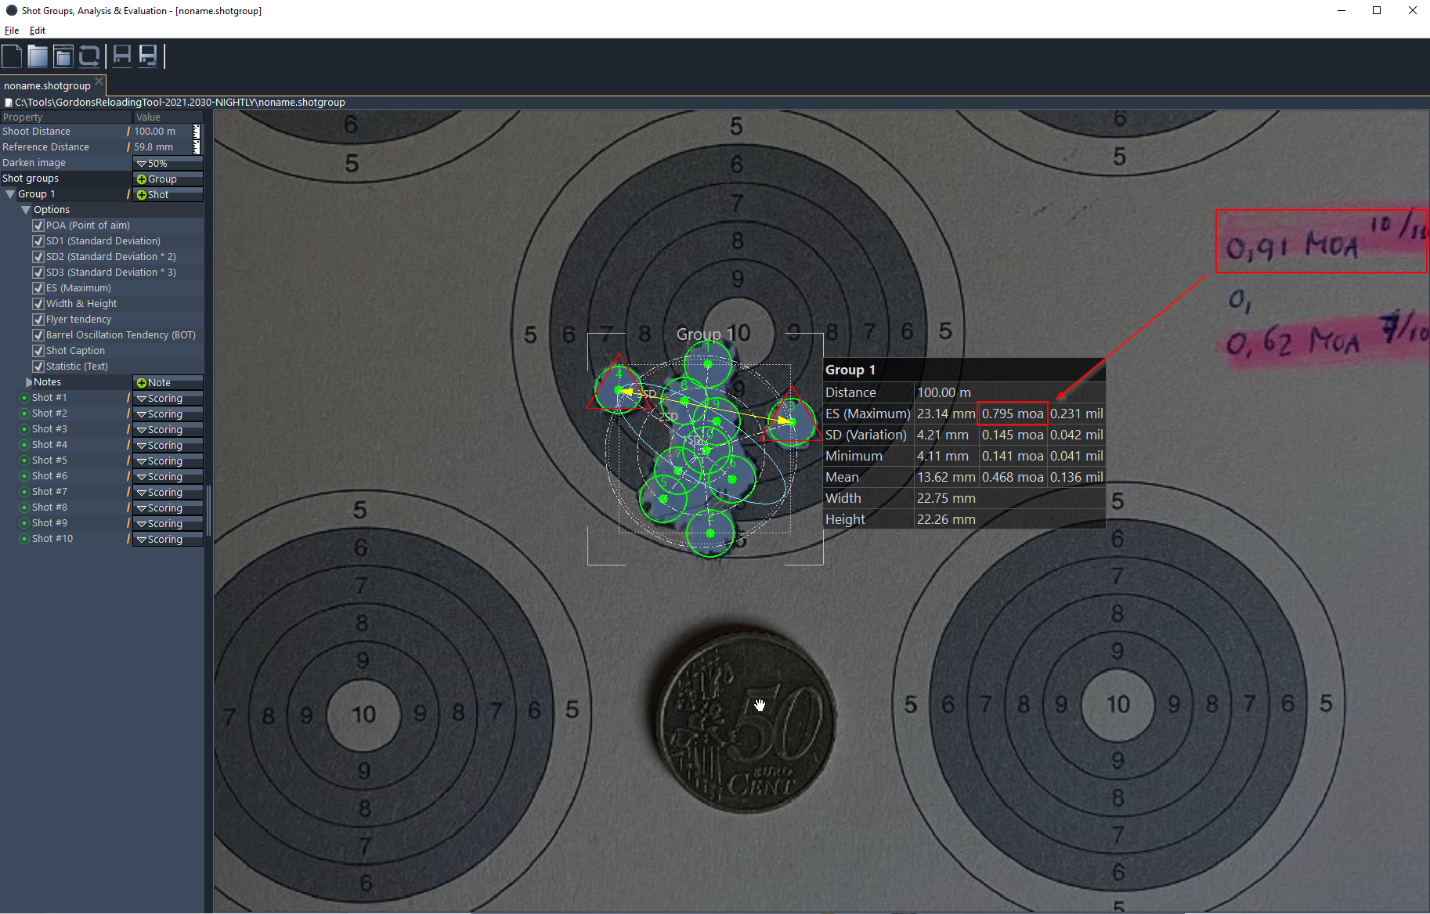Open the Edit menu
Viewport: 1430px width, 914px height.
pos(38,31)
